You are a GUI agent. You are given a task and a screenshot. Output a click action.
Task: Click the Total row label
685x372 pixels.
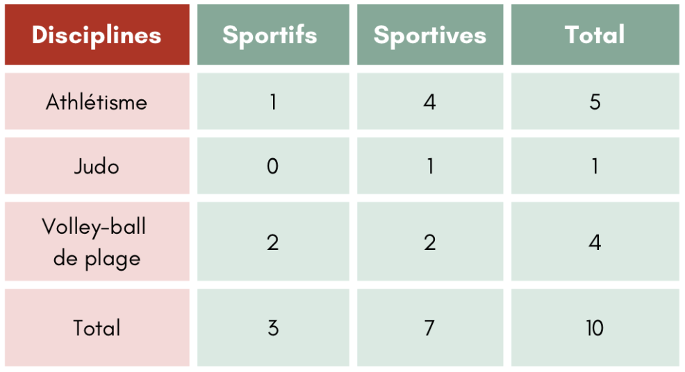(97, 328)
